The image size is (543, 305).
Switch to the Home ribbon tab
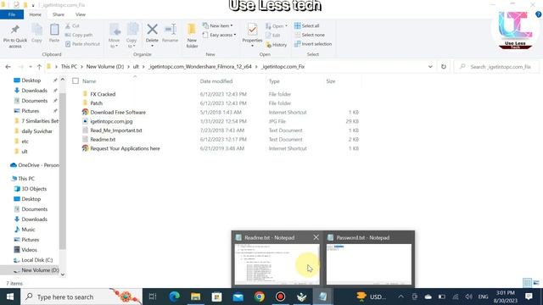click(x=35, y=14)
